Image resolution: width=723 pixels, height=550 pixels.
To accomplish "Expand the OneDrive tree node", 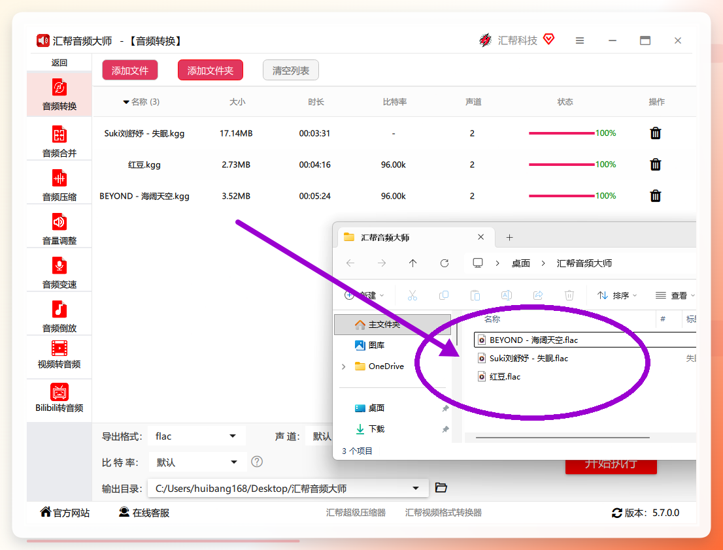I will pyautogui.click(x=343, y=366).
